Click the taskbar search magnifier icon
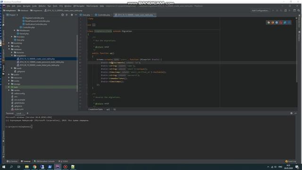 tap(11, 167)
